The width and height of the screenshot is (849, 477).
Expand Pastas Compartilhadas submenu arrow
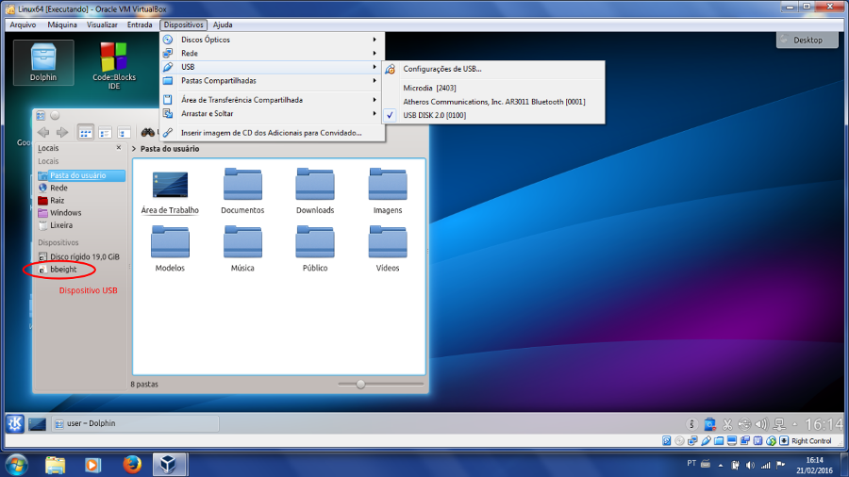coord(375,80)
